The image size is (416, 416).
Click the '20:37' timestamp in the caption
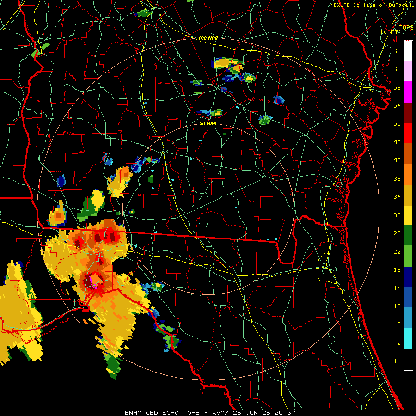point(284,413)
